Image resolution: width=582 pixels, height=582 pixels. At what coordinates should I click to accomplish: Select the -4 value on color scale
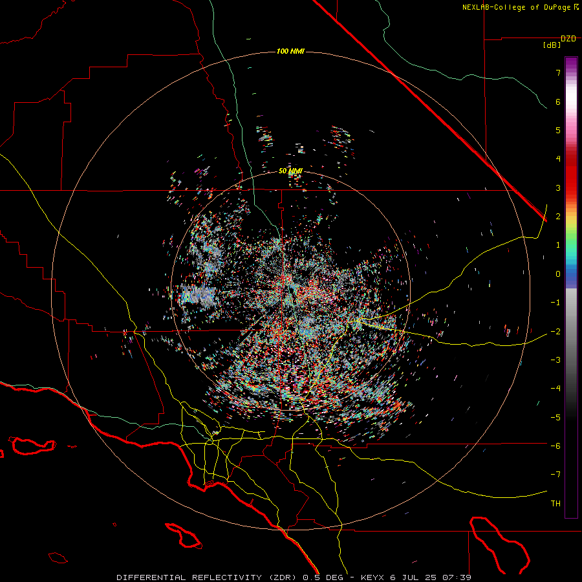point(555,389)
